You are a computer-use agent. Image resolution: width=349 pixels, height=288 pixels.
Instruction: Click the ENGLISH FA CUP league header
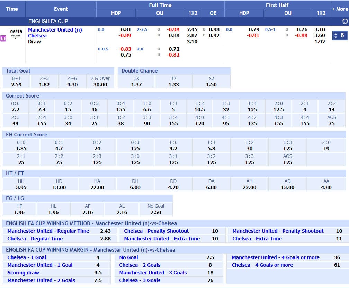[48, 21]
